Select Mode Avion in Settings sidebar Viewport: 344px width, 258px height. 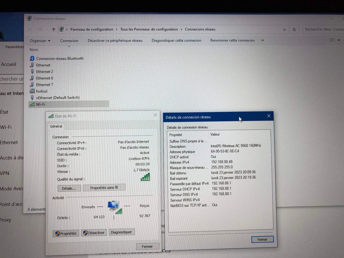(11, 188)
